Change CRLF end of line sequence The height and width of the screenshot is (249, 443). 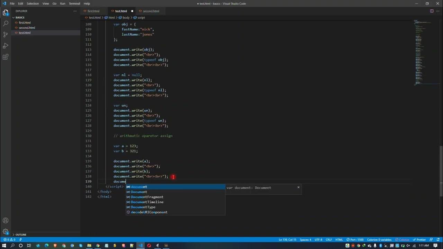click(x=329, y=240)
